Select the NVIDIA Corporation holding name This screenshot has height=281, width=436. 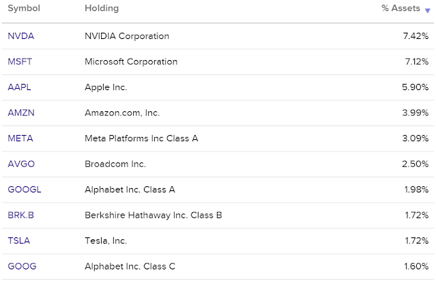(127, 36)
